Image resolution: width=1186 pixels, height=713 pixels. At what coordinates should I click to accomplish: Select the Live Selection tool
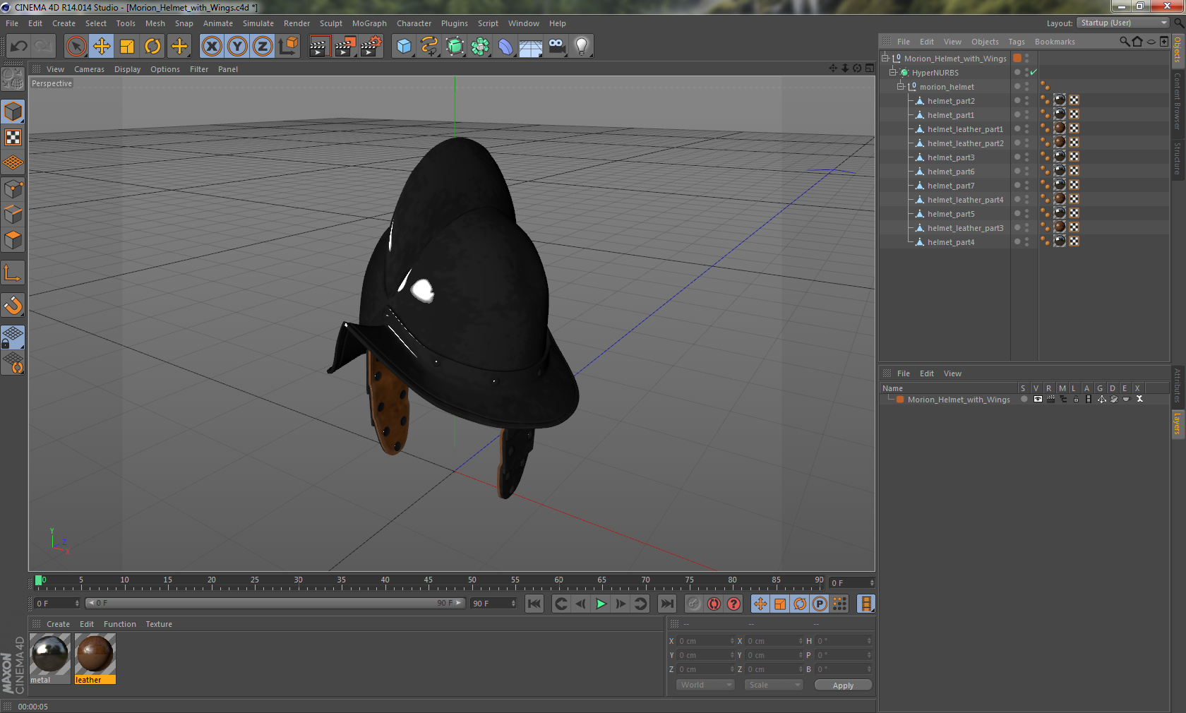pos(76,47)
